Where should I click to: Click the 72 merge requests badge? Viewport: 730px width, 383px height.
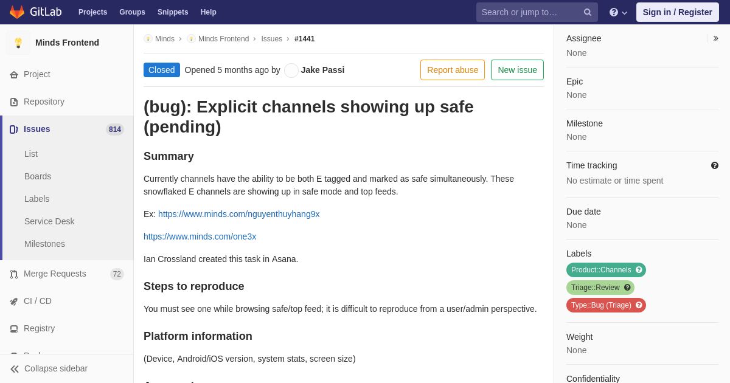(x=117, y=274)
